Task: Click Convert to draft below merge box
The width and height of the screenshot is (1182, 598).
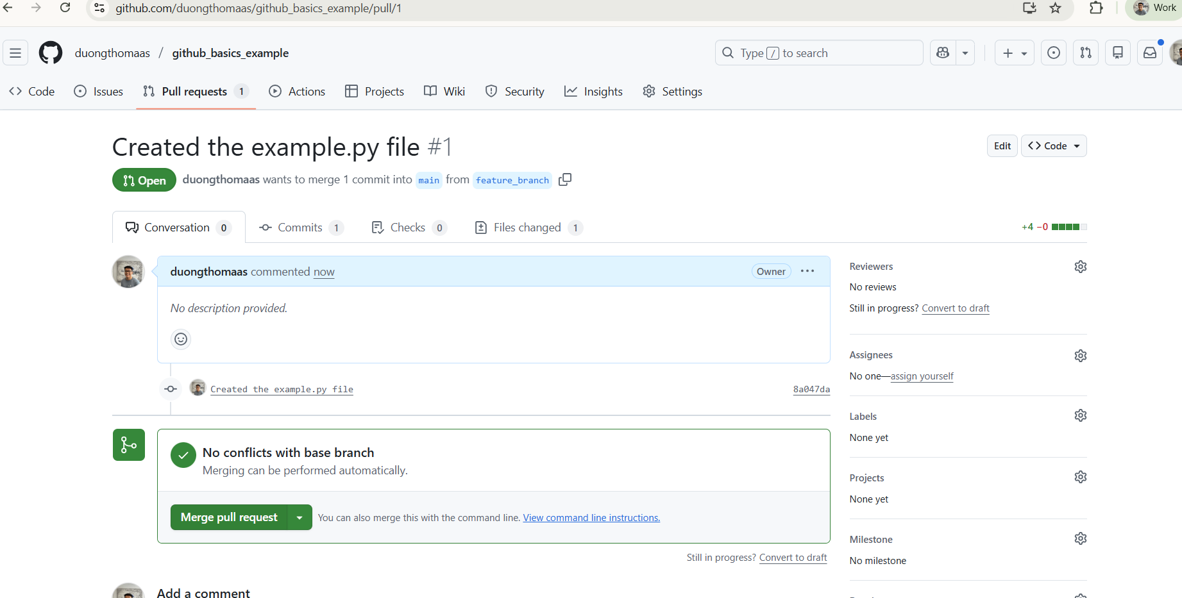Action: 793,558
